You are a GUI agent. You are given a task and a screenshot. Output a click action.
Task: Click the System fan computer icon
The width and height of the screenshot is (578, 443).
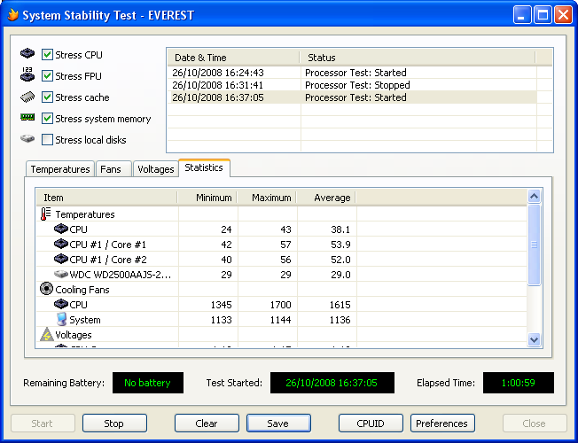[x=60, y=320]
